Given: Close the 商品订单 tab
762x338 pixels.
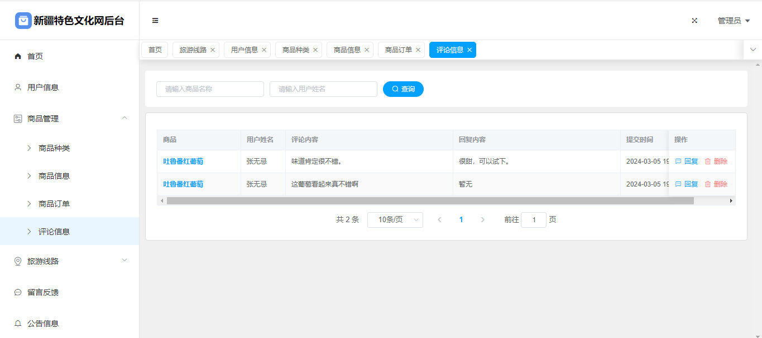Looking at the screenshot, I should coord(418,50).
